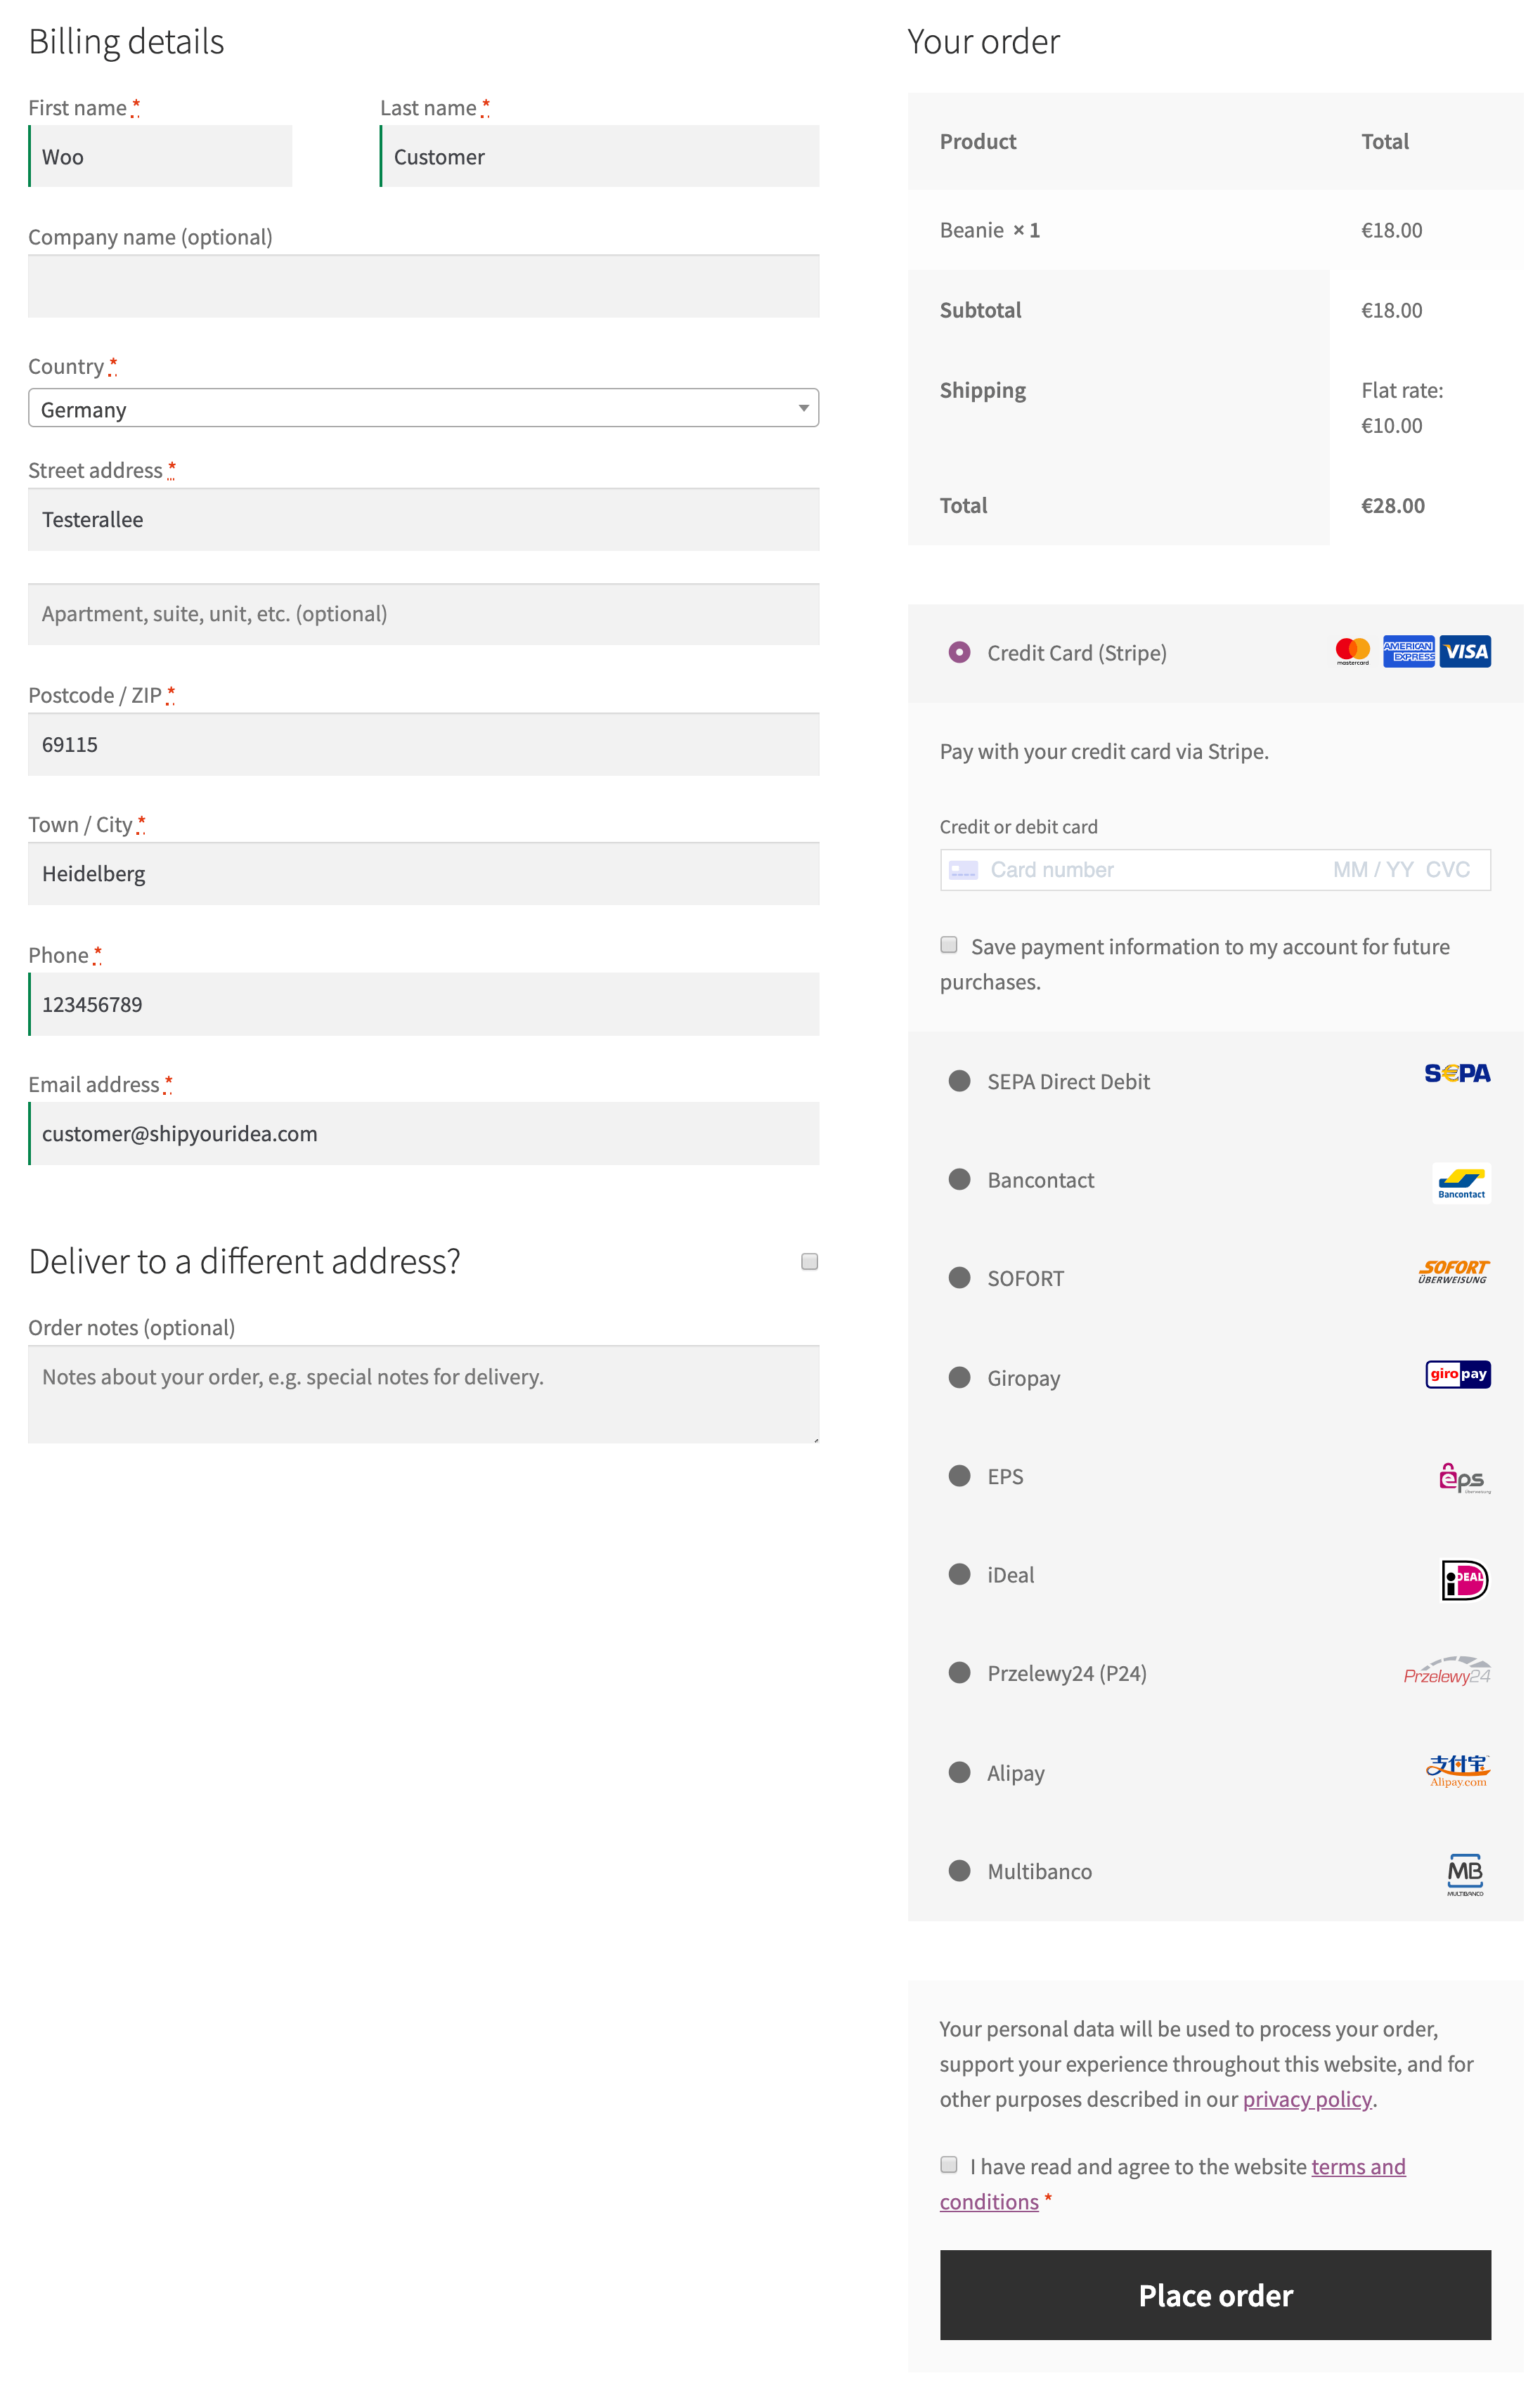Click the American Express logo
The width and height of the screenshot is (1540, 2390).
click(1409, 651)
